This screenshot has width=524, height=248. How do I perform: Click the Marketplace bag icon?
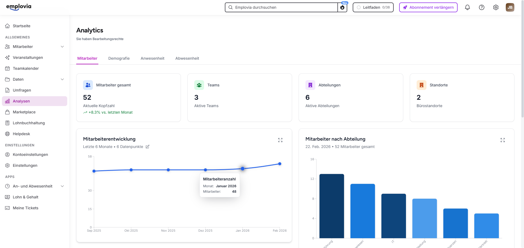coord(7,112)
